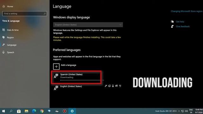Click the speech recognition microphone icon for English
This screenshot has height=114, width=203.
113,86
